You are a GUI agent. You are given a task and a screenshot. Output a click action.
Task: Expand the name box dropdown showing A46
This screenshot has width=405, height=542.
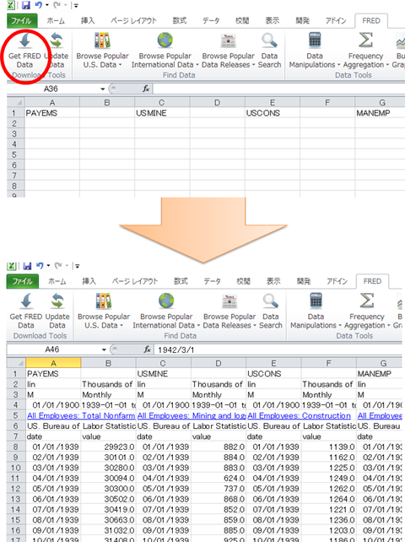click(104, 350)
